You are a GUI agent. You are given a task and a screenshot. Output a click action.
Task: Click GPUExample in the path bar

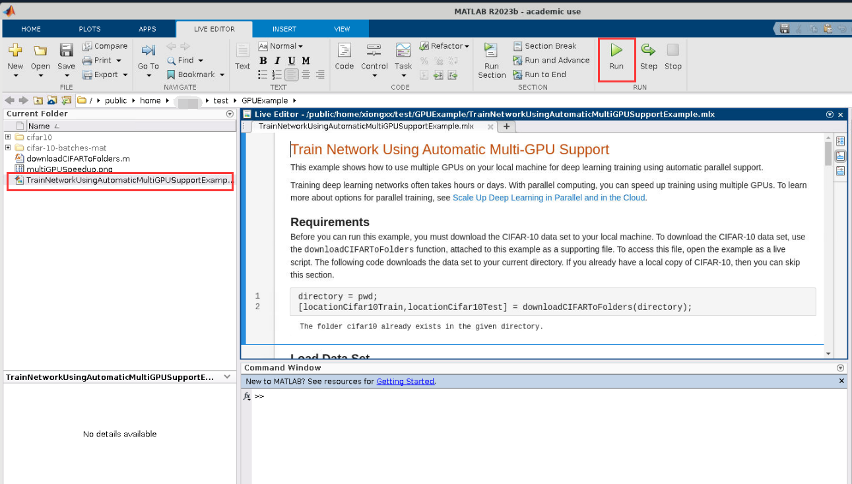coord(265,101)
